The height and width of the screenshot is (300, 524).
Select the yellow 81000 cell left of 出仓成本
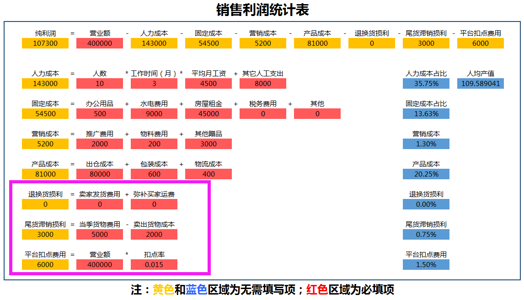click(45, 174)
